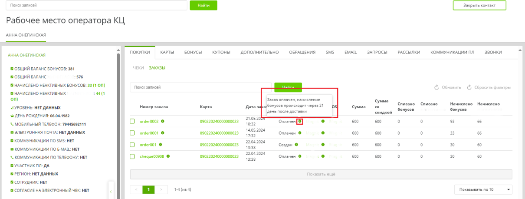The height and width of the screenshot is (199, 525).
Task: Click highlighted info icon in order0002 status
Action: pos(300,121)
